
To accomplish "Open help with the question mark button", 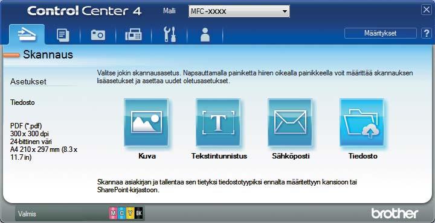I will coord(426,33).
